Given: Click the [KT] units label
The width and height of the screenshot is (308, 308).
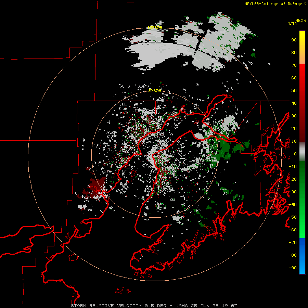Looking at the screenshot, I should (292, 24).
